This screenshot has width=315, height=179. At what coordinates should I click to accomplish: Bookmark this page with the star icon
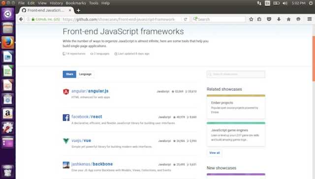click(251, 19)
